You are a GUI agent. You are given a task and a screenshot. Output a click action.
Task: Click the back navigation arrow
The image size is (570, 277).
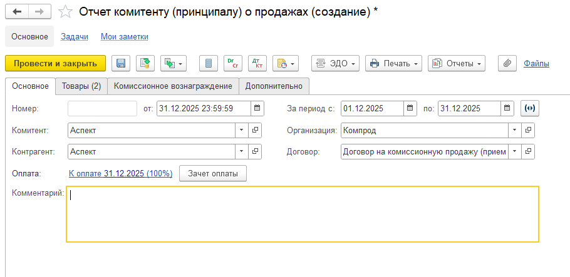[x=17, y=12]
